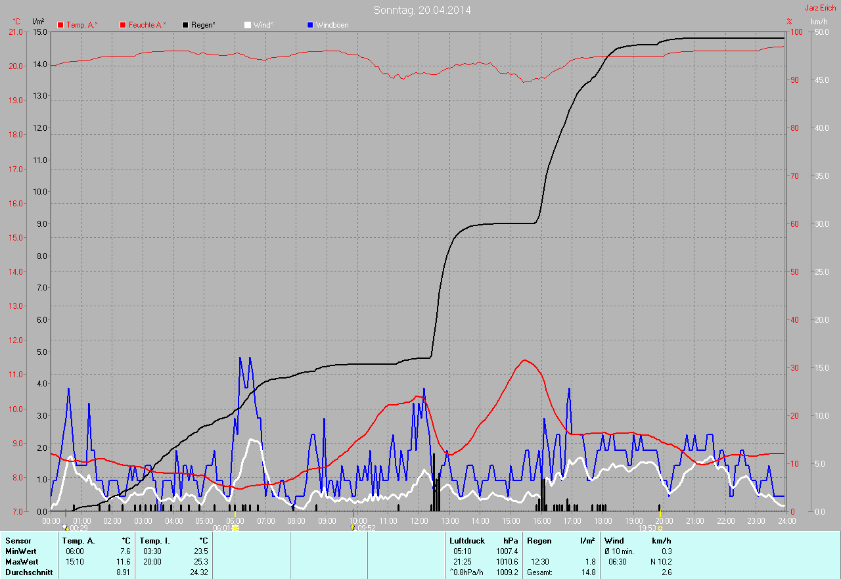The height and width of the screenshot is (579, 841).
Task: Click the wind maximum value 'N 10.2'
Action: [660, 562]
